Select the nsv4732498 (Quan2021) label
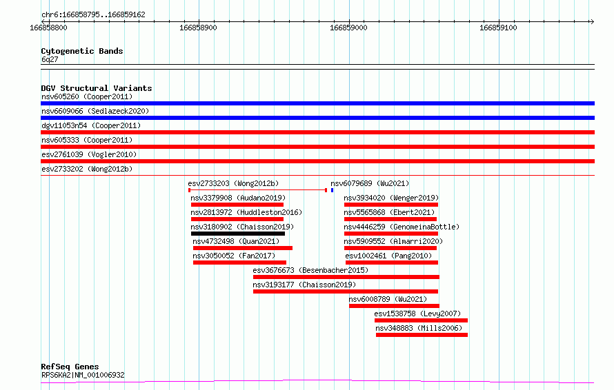The image size is (614, 390). point(236,241)
